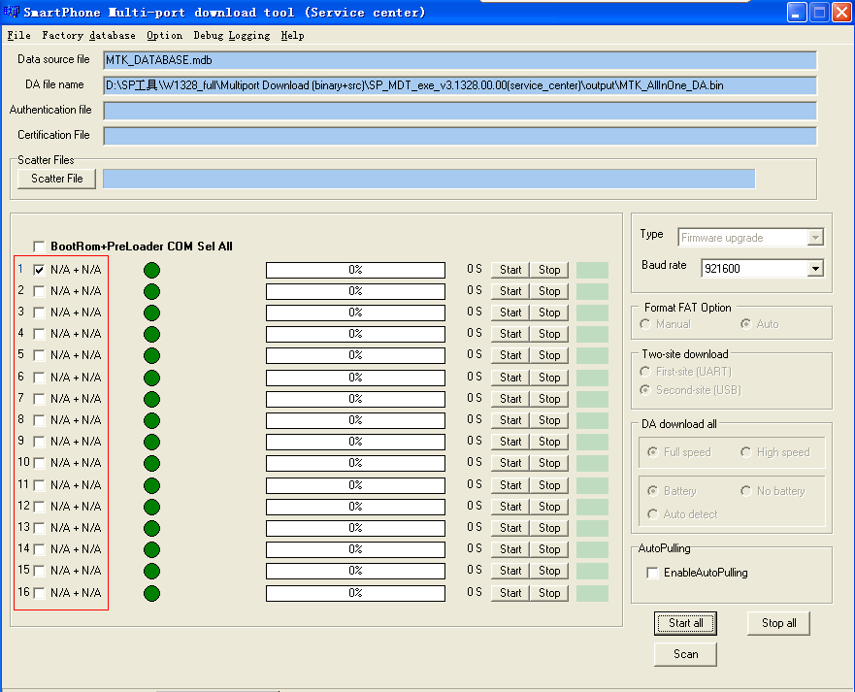The image size is (855, 692).
Task: Click the green status indicator in row 13
Action: tap(151, 528)
